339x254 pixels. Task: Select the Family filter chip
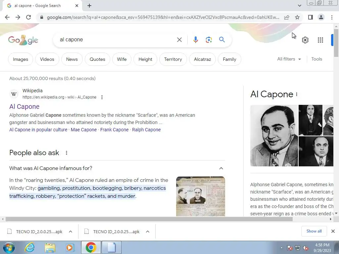click(x=229, y=59)
